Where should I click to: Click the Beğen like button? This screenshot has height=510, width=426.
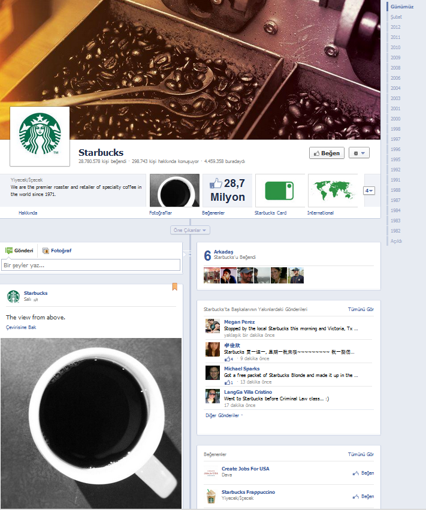[x=327, y=153]
